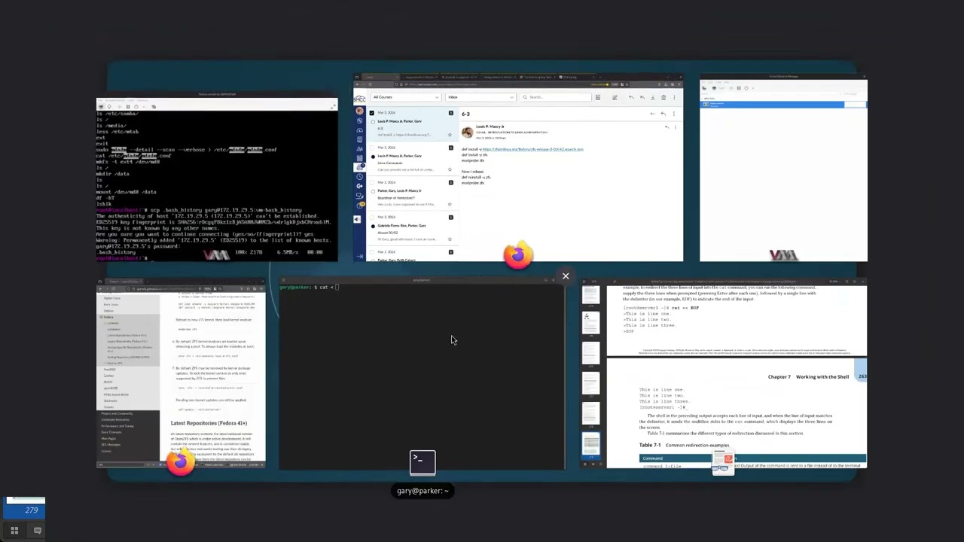Click the 'gary@parker: ~' window label

click(x=423, y=491)
